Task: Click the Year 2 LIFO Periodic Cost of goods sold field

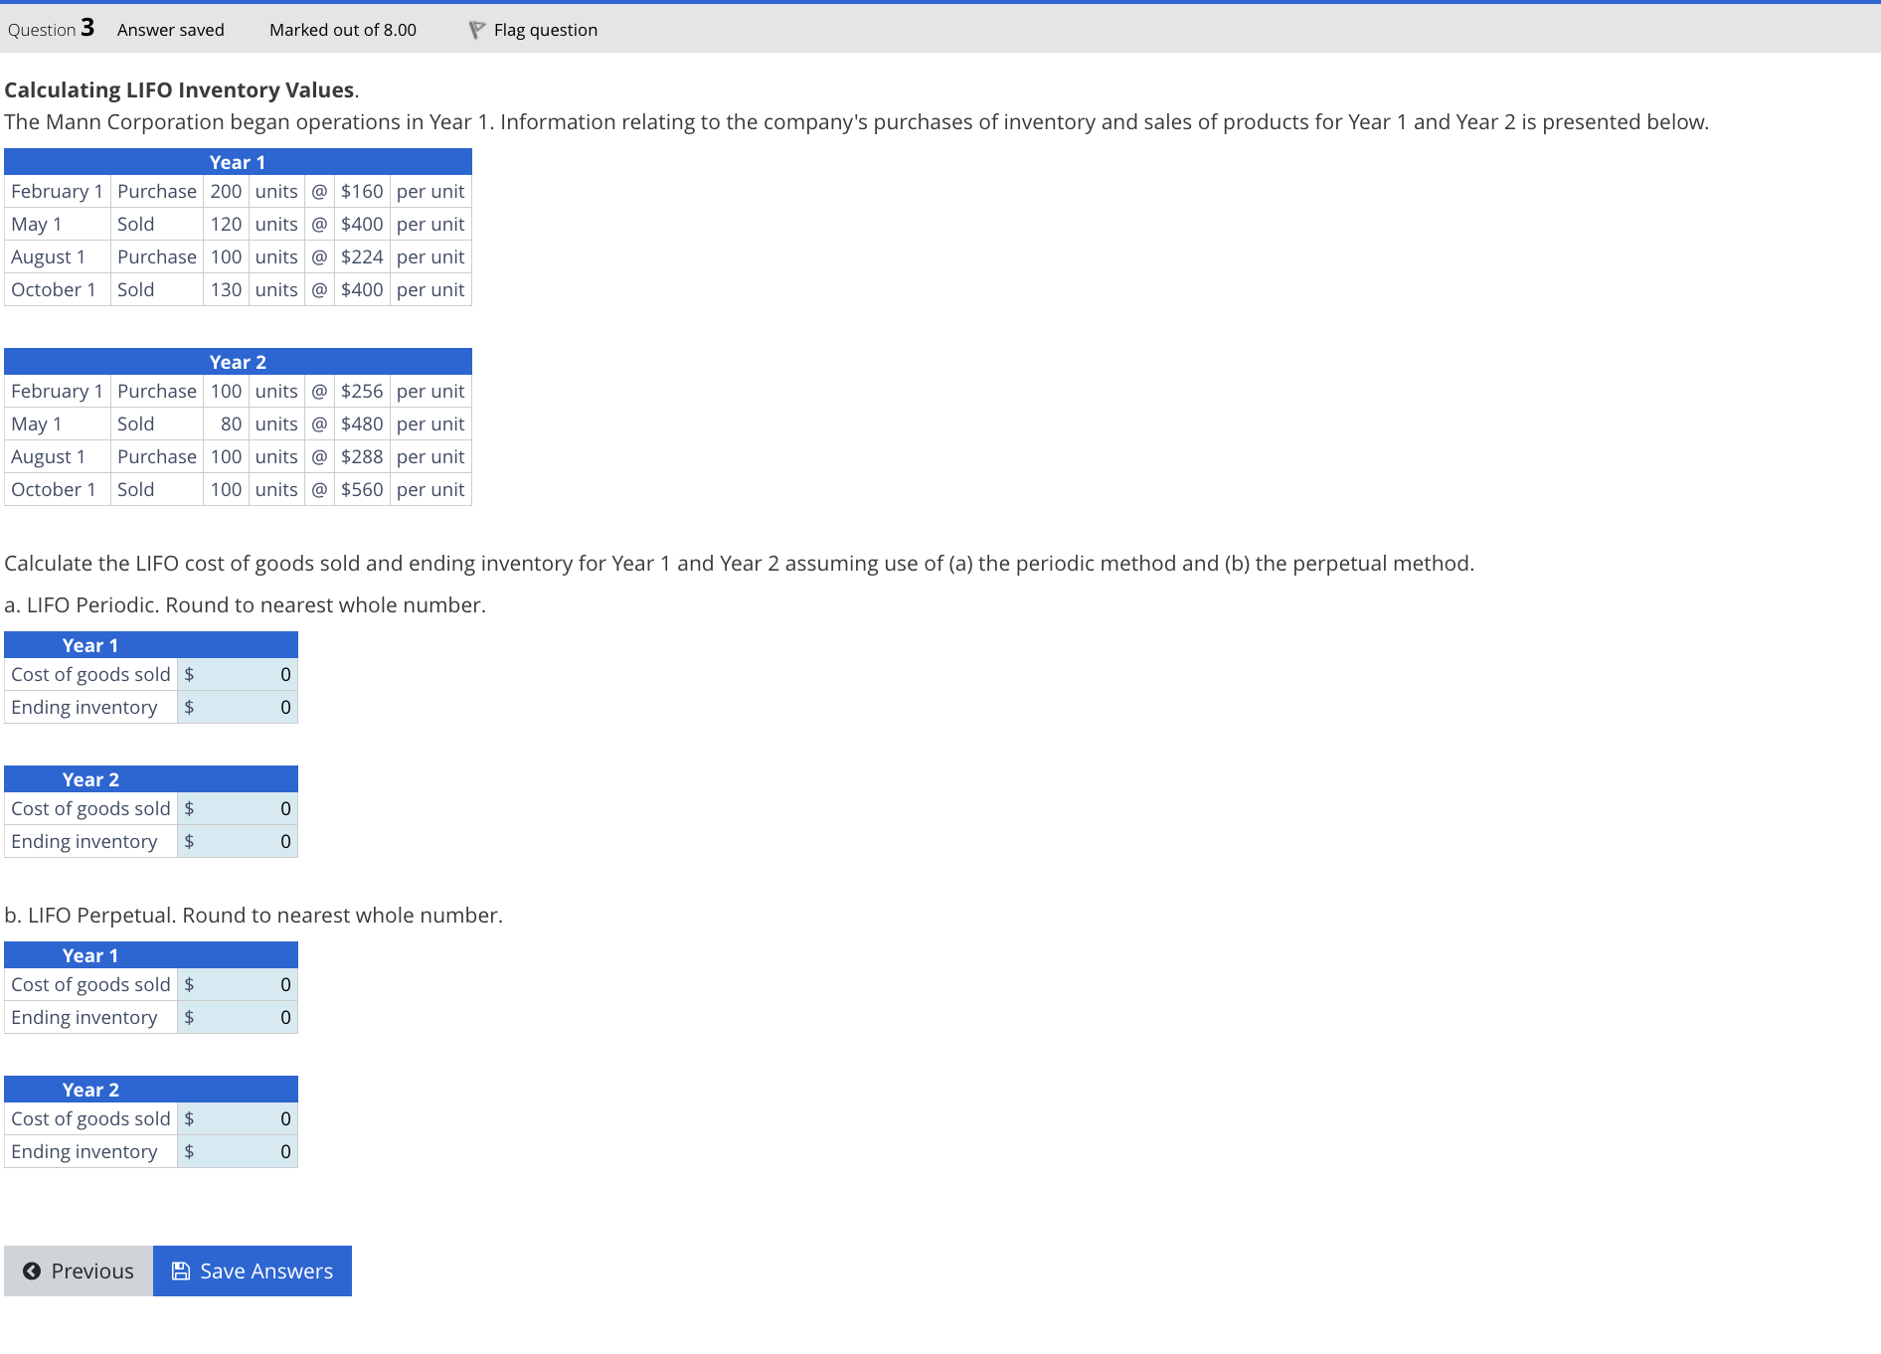Action: 237,808
